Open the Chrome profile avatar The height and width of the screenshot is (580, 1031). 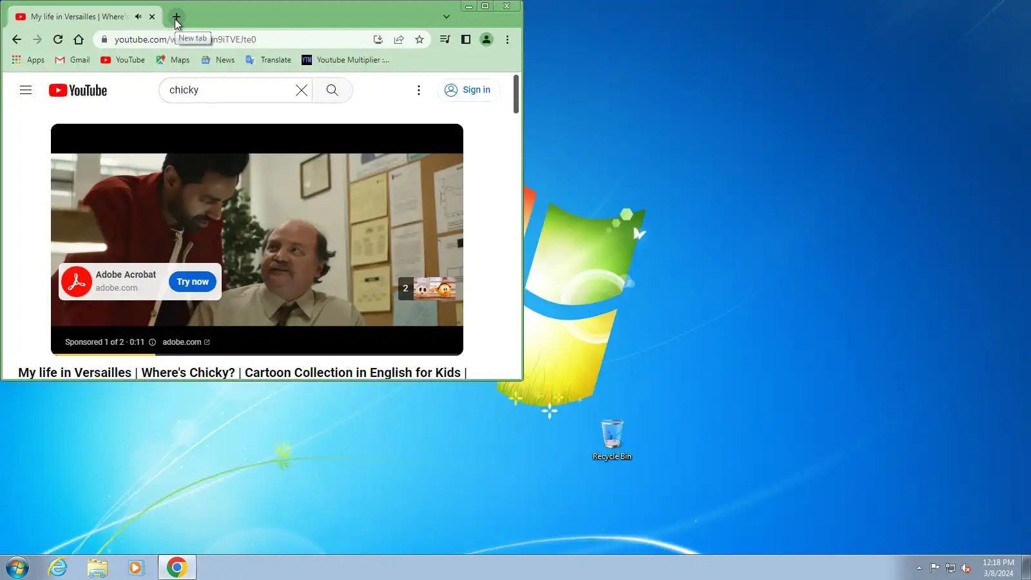(x=487, y=39)
